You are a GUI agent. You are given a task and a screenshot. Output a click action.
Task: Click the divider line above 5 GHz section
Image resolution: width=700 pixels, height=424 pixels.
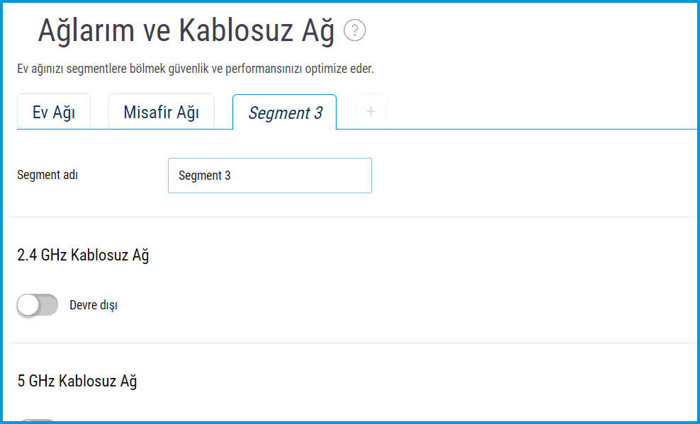[x=354, y=343]
